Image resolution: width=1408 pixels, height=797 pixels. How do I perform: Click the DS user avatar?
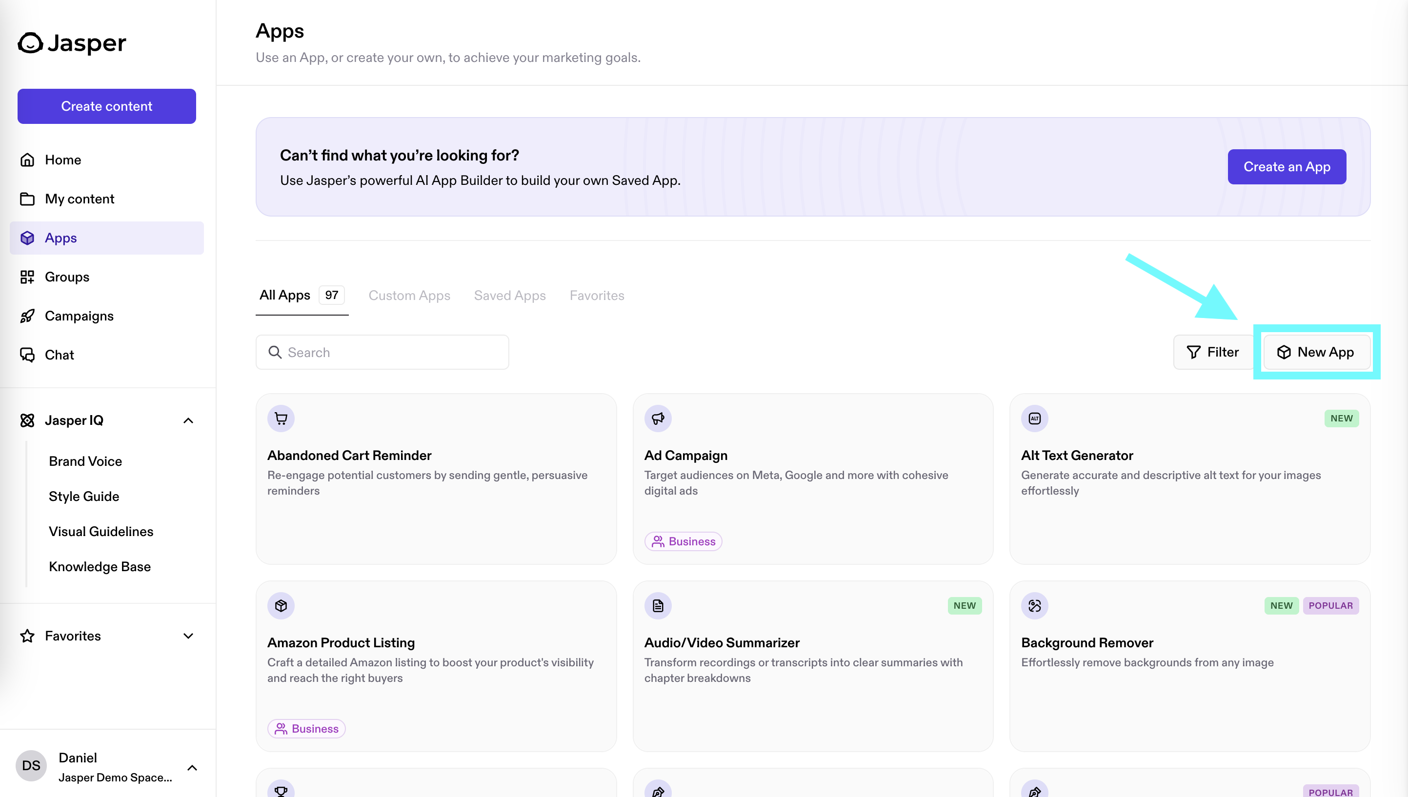coord(31,765)
